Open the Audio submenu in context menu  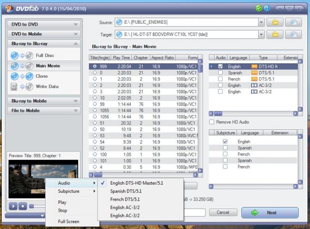coord(72,183)
